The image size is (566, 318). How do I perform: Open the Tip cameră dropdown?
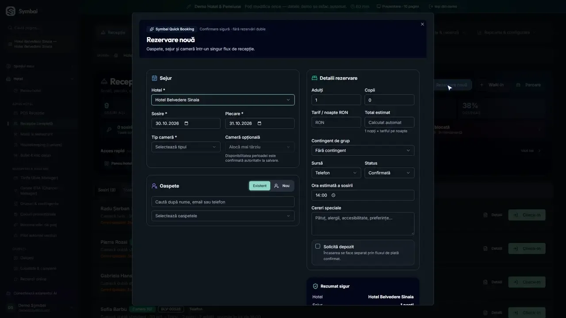point(186,147)
